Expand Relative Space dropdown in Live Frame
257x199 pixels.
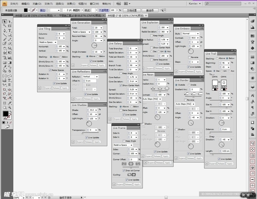point(131,145)
